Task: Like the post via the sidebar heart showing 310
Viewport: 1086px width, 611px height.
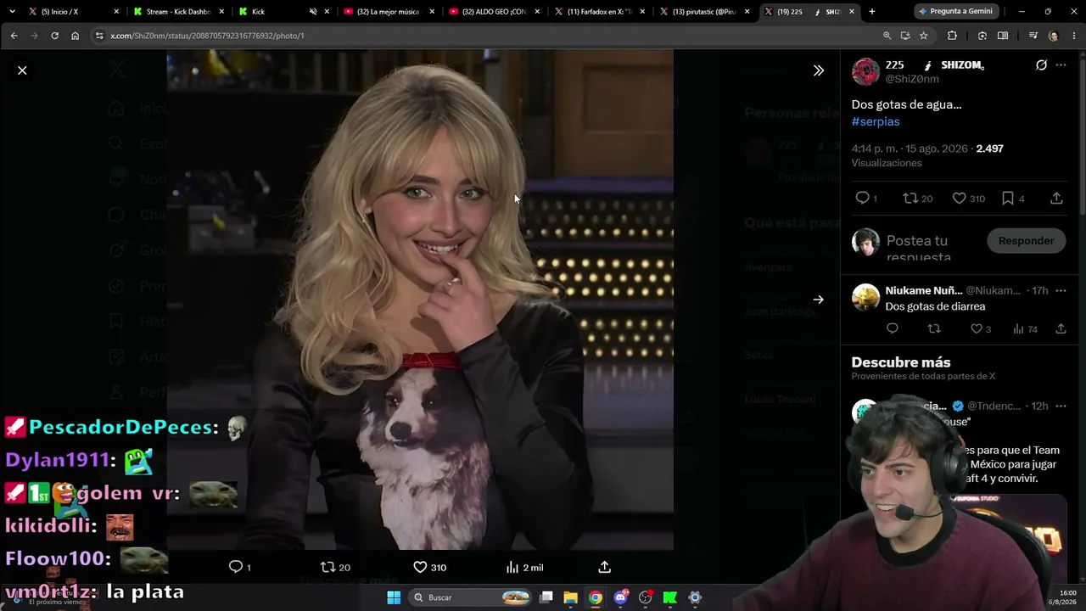Action: (959, 198)
